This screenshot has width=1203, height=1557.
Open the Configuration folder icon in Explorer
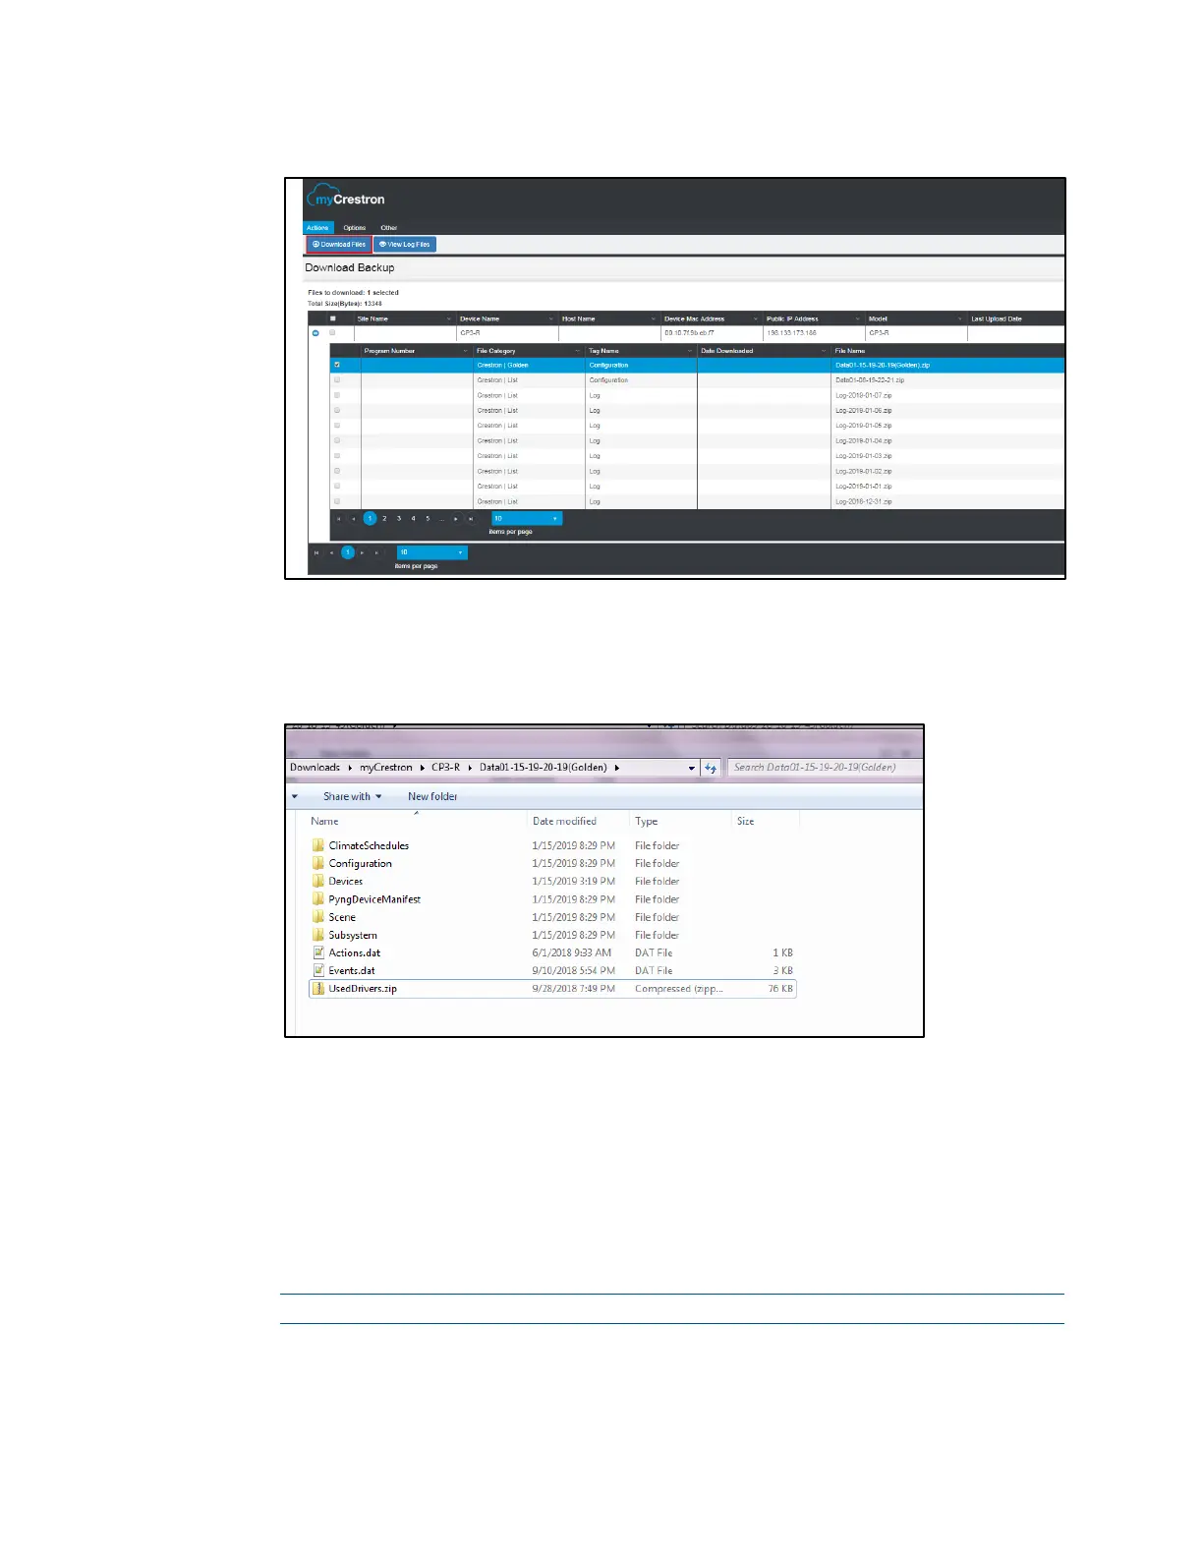click(x=318, y=863)
